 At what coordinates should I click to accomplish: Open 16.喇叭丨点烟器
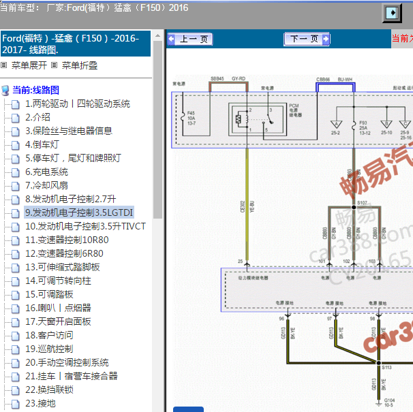[x=58, y=308]
